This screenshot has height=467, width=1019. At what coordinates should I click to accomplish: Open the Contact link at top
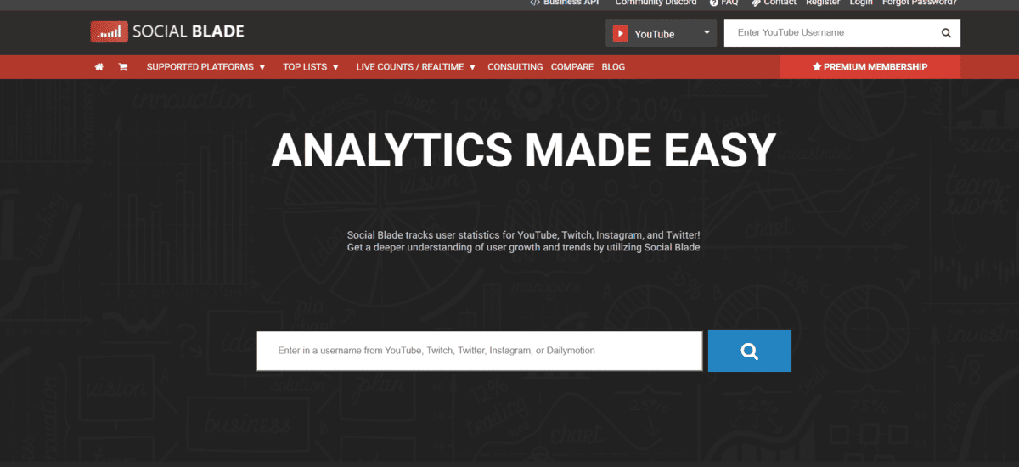pyautogui.click(x=774, y=3)
